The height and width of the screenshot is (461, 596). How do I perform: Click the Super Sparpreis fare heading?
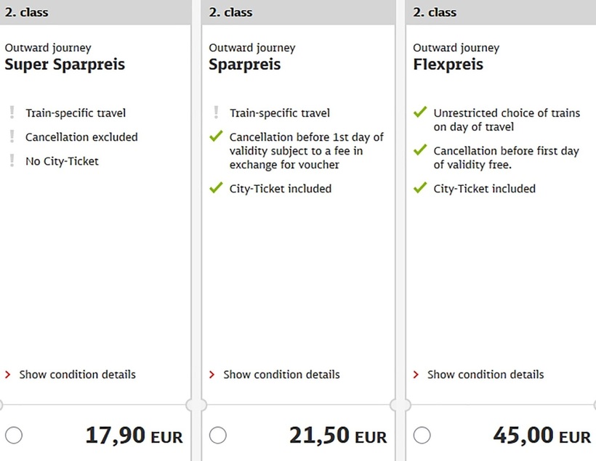(x=65, y=64)
